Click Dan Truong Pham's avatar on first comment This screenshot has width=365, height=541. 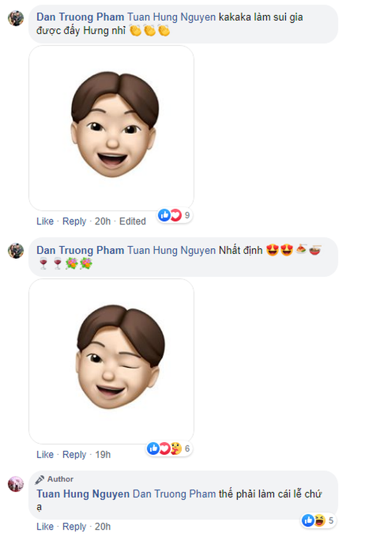16,18
